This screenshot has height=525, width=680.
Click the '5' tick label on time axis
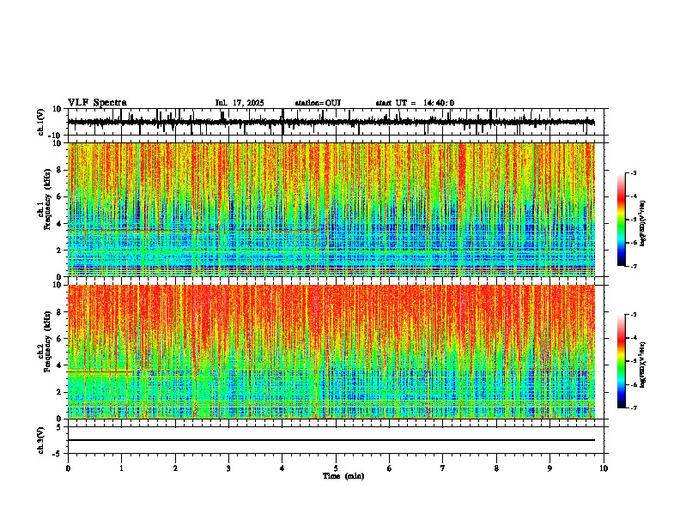(336, 468)
